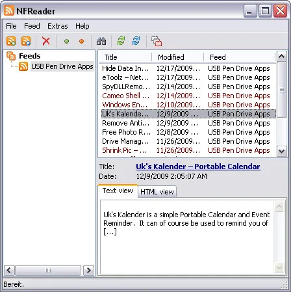Sort by the Feed column header
The image size is (291, 292).
239,57
